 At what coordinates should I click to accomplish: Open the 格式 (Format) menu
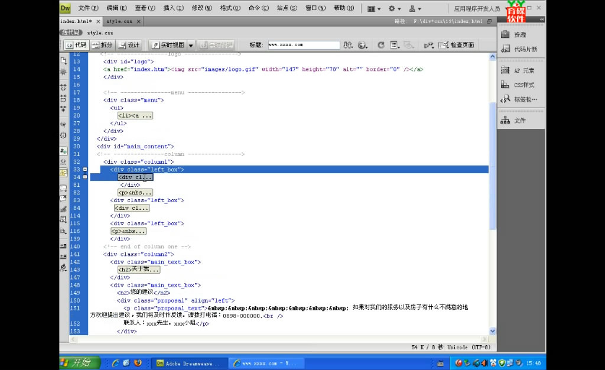230,8
